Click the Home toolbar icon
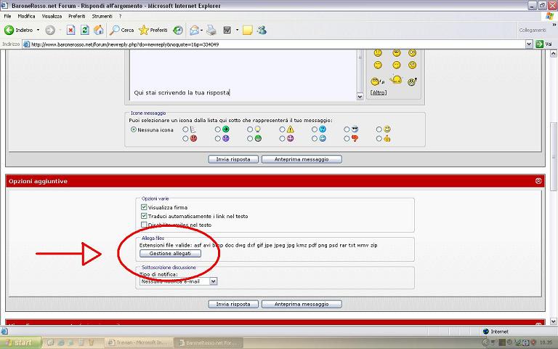This screenshot has width=558, height=349. click(x=99, y=31)
